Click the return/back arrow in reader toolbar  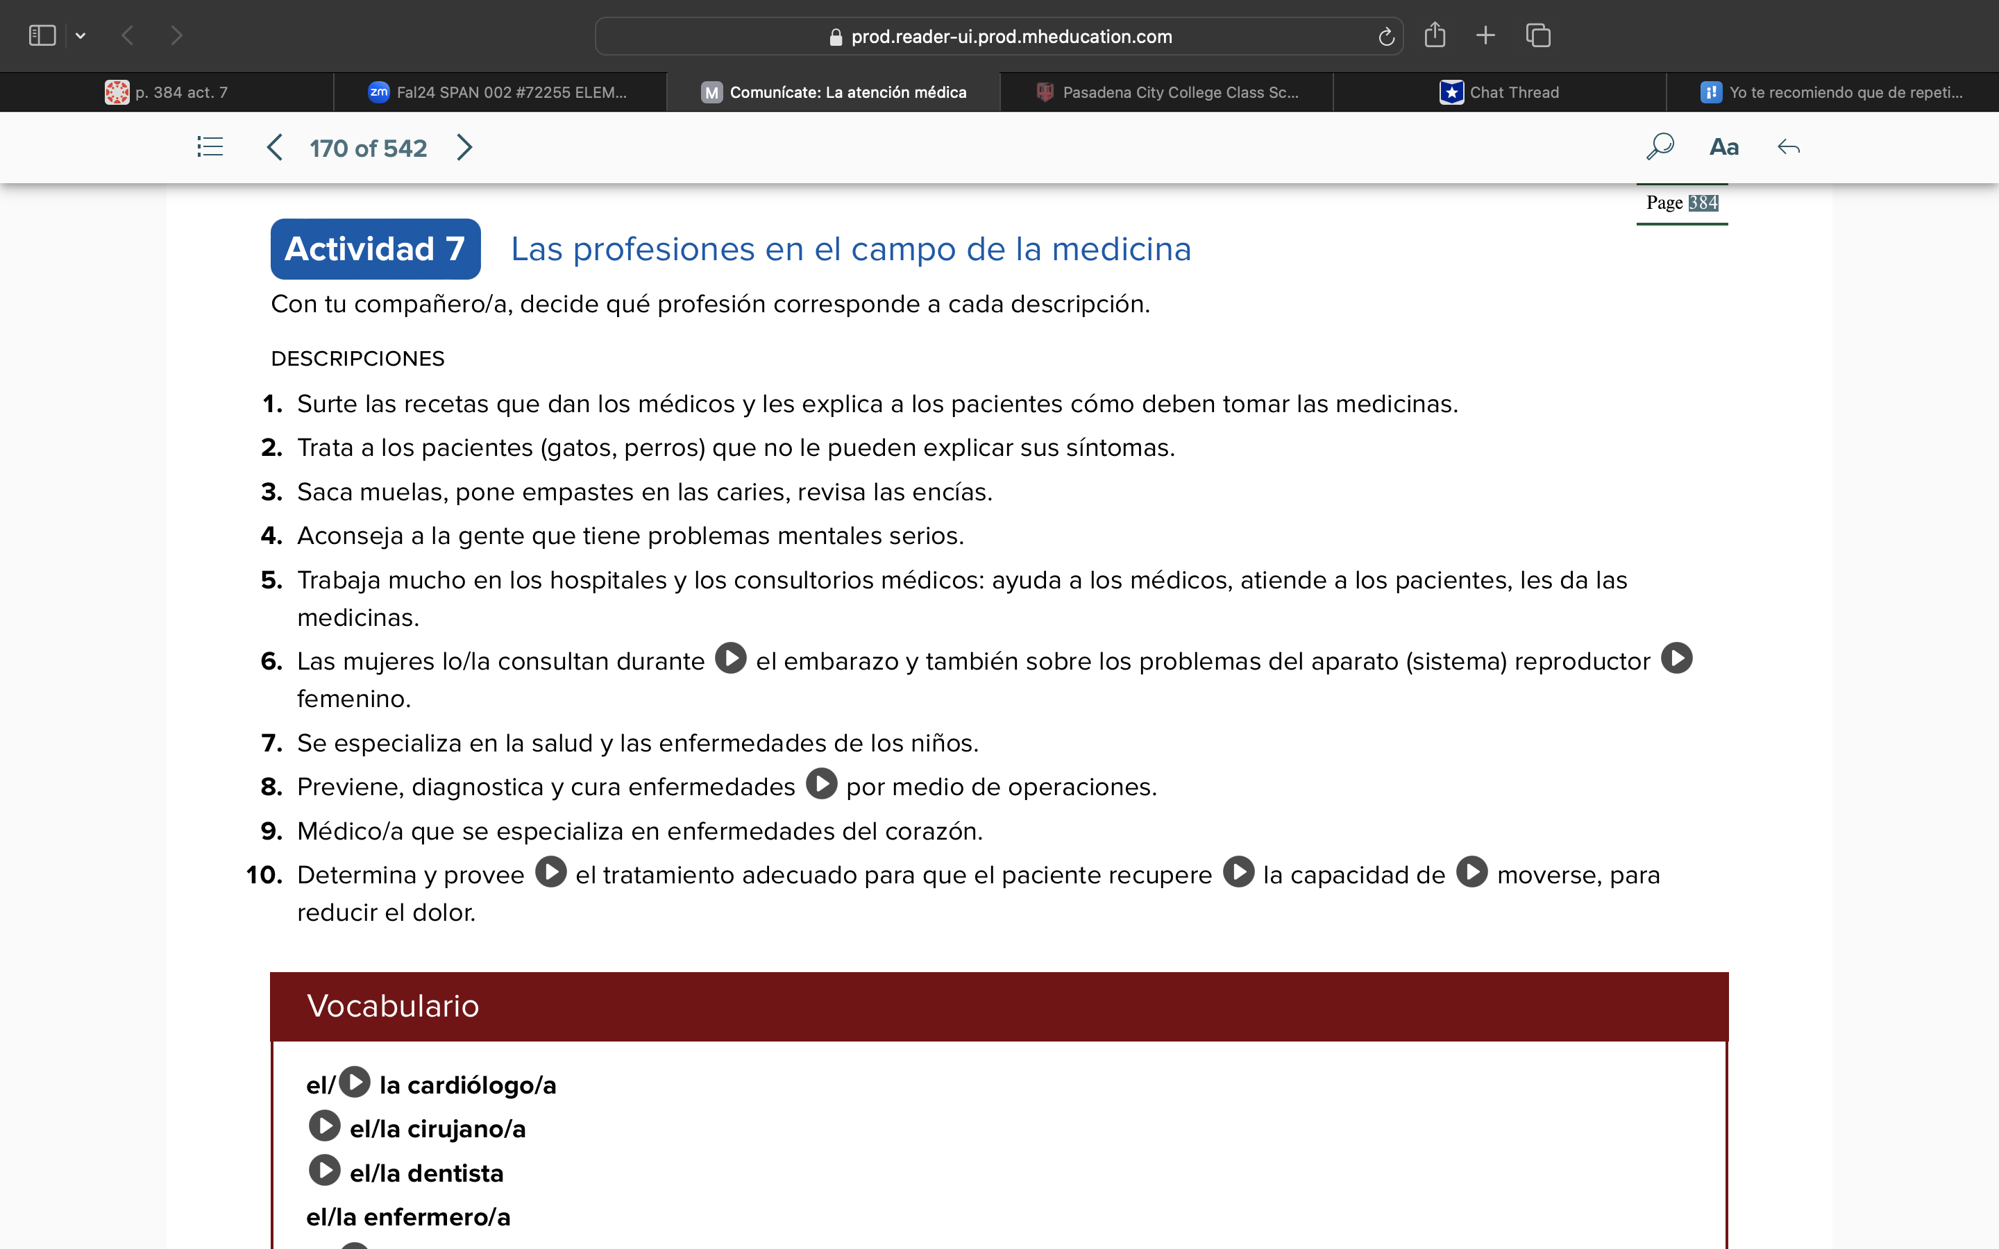point(1789,146)
